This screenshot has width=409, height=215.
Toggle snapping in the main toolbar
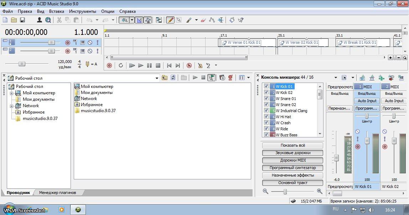[x=124, y=20]
